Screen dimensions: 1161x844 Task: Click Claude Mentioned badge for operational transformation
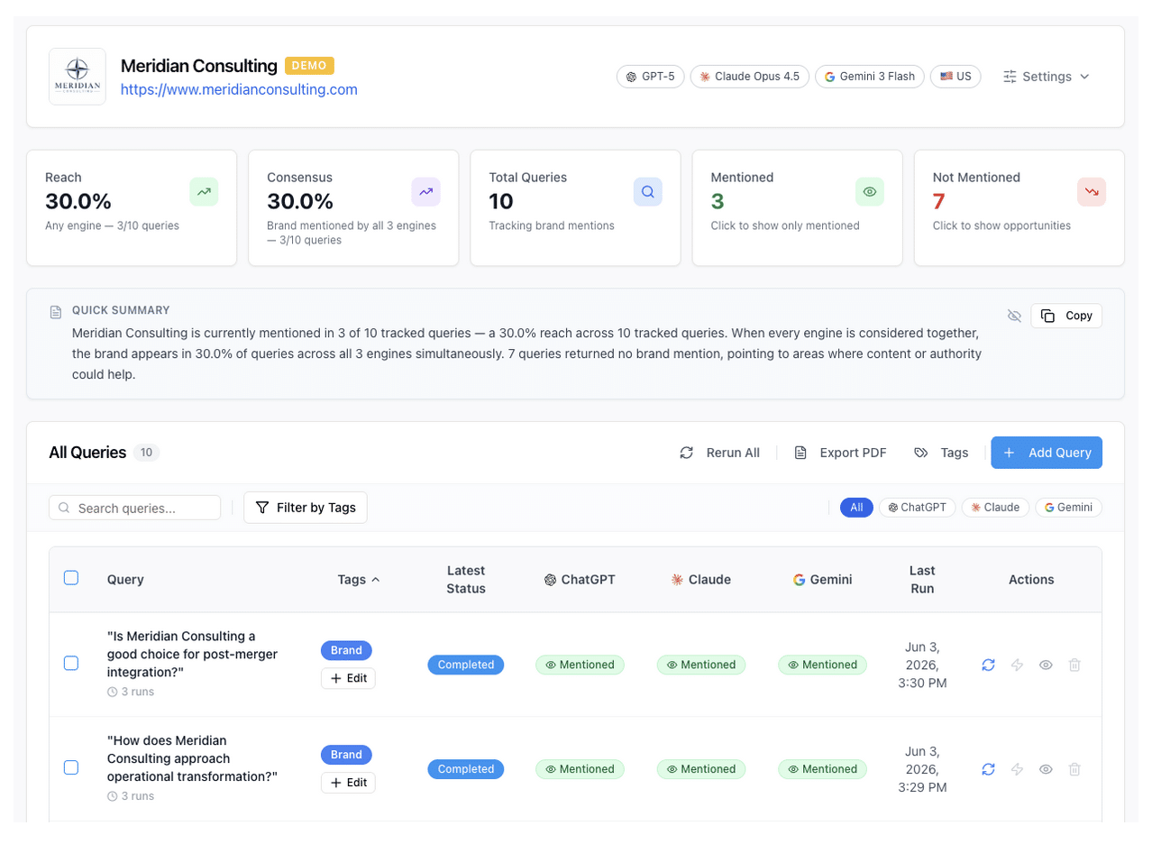(700, 769)
